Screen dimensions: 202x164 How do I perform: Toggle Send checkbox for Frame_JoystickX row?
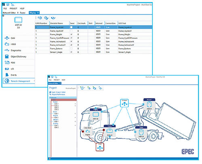[72, 27]
